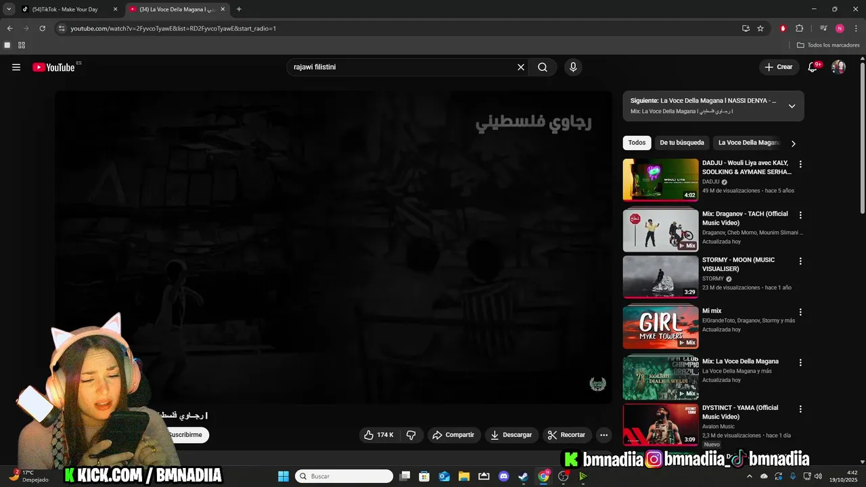Open Chrome profile N avatar

point(840,28)
